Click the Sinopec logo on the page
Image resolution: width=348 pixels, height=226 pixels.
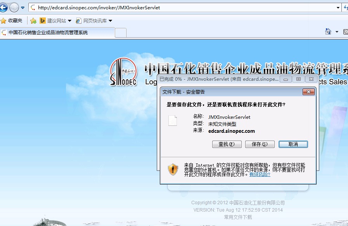(x=123, y=72)
